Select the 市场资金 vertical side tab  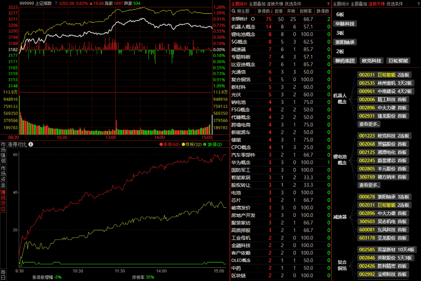(x=3, y=177)
